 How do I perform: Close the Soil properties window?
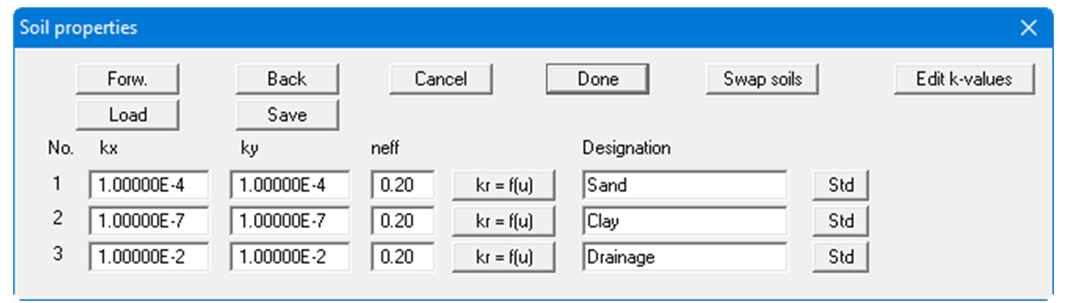pos(1028,28)
